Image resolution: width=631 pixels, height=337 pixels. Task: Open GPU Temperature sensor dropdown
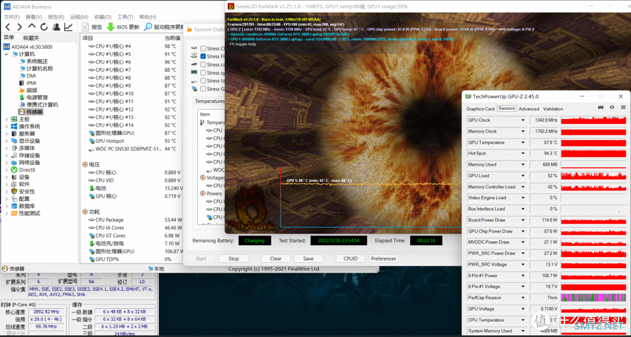[x=523, y=143]
